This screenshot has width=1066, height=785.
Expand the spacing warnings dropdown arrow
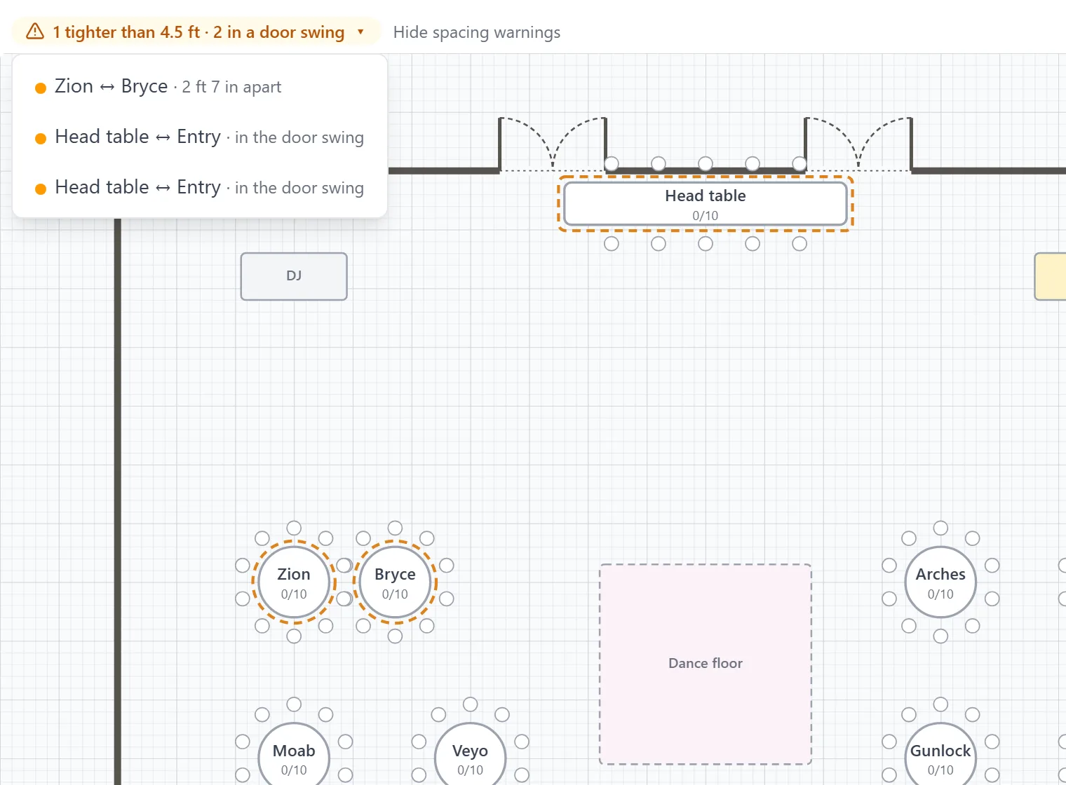pos(360,32)
